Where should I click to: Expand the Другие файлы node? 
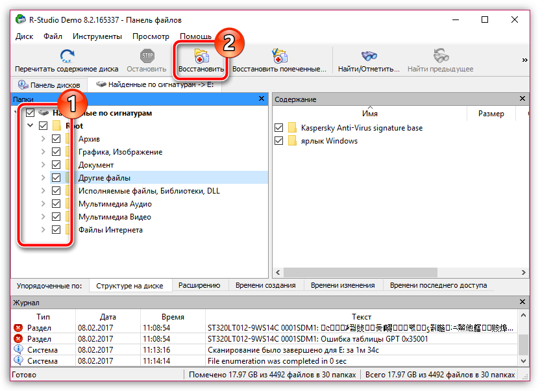click(43, 178)
